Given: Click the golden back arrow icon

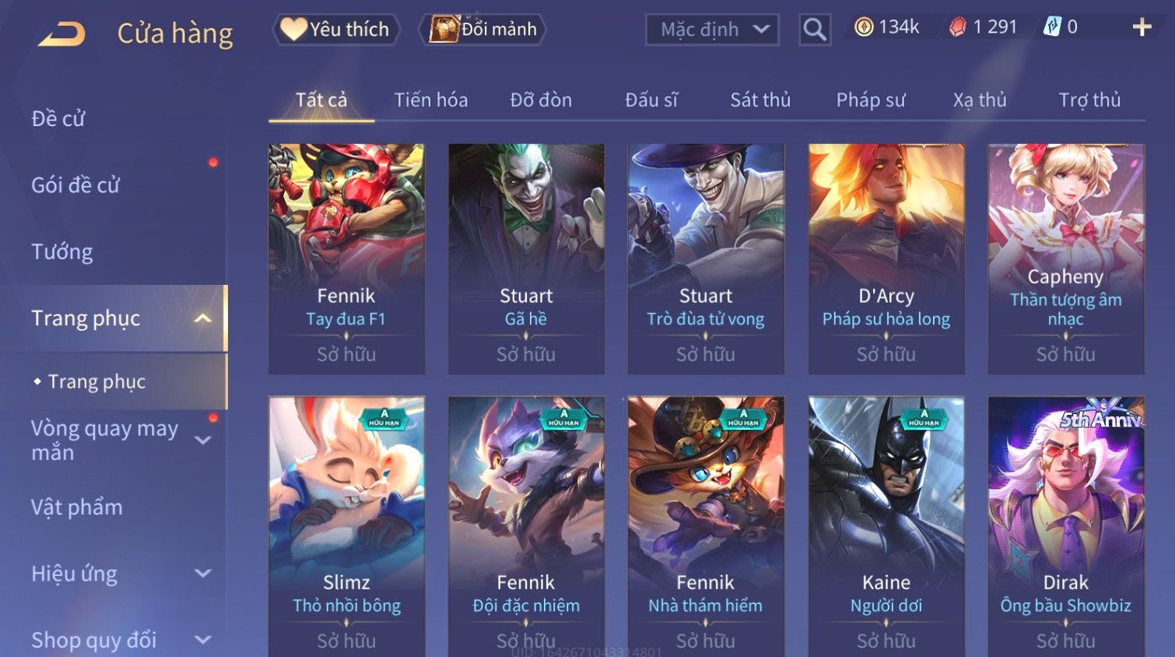Looking at the screenshot, I should [x=62, y=34].
